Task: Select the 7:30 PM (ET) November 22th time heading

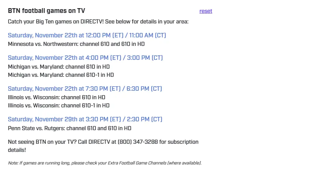Action: (85, 89)
